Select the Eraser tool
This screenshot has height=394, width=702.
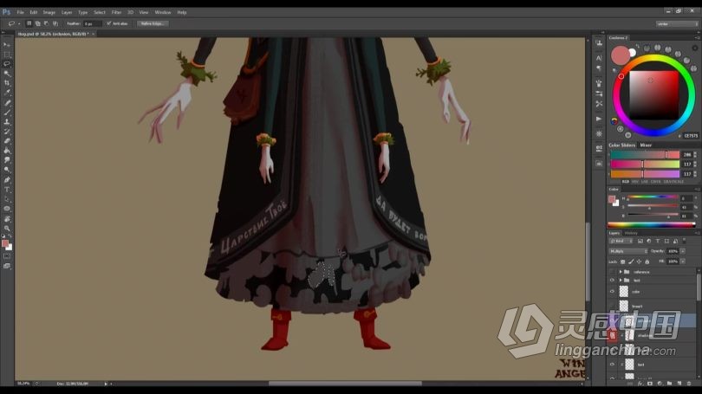pyautogui.click(x=7, y=141)
